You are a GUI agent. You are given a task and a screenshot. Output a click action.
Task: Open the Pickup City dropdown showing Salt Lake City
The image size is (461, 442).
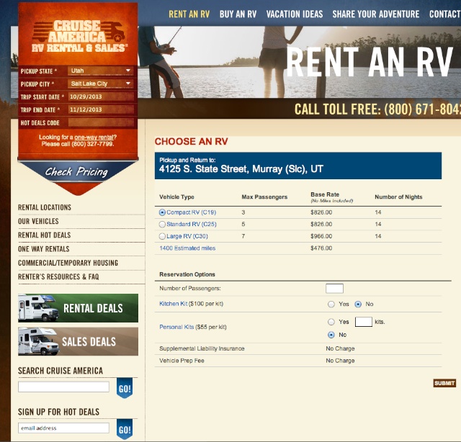[101, 84]
